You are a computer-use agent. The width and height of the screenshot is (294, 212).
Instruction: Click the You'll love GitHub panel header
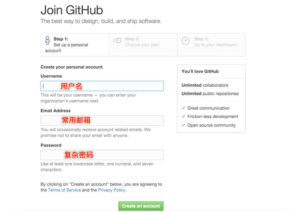tap(211, 71)
